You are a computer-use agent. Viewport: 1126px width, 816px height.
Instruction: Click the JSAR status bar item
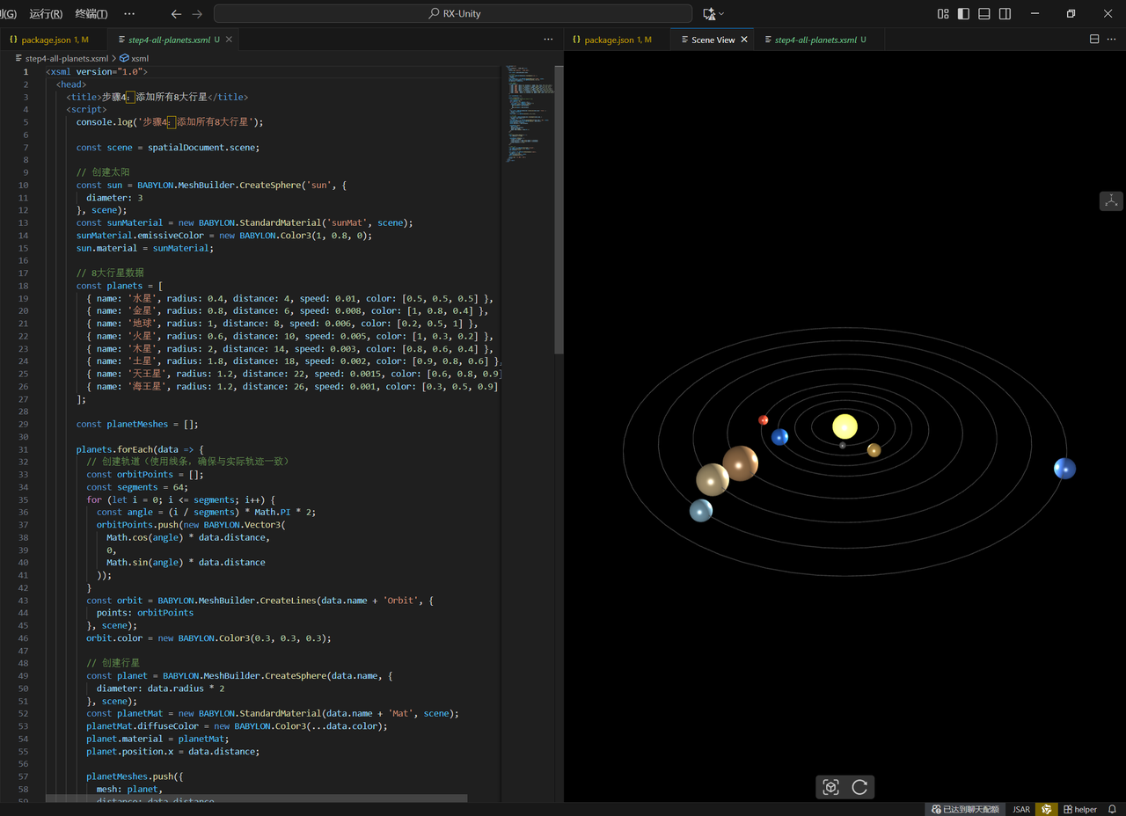click(1020, 809)
